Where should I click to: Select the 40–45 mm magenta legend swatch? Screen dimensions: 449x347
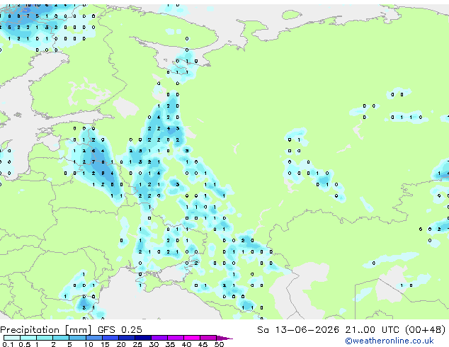tap(192, 338)
